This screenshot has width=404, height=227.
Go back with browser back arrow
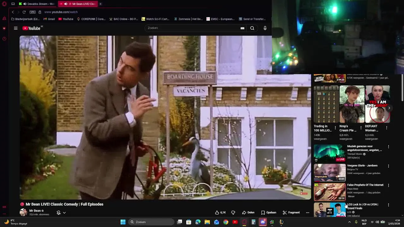13,12
